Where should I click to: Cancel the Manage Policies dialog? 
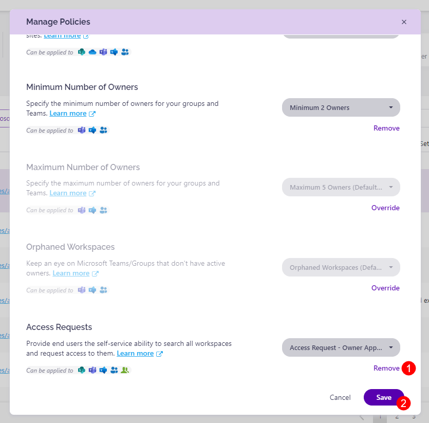pos(340,397)
